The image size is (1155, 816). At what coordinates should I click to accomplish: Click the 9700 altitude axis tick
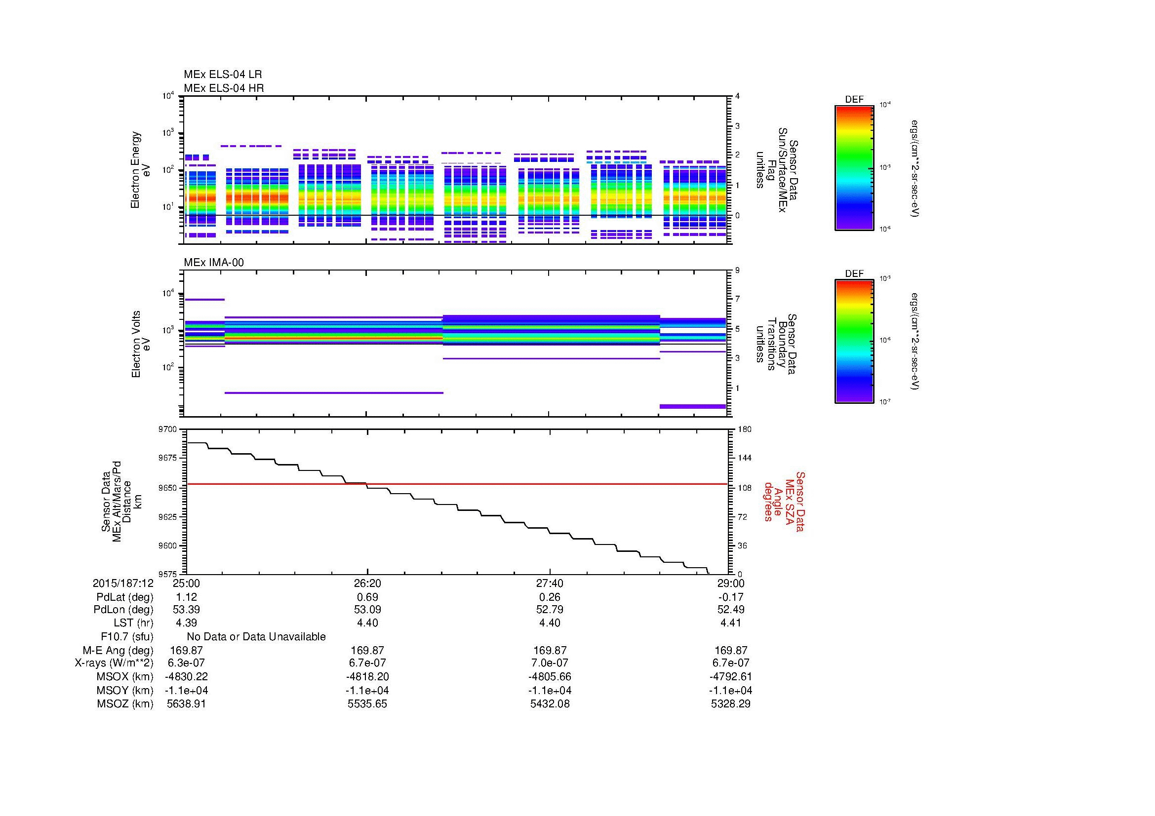167,429
